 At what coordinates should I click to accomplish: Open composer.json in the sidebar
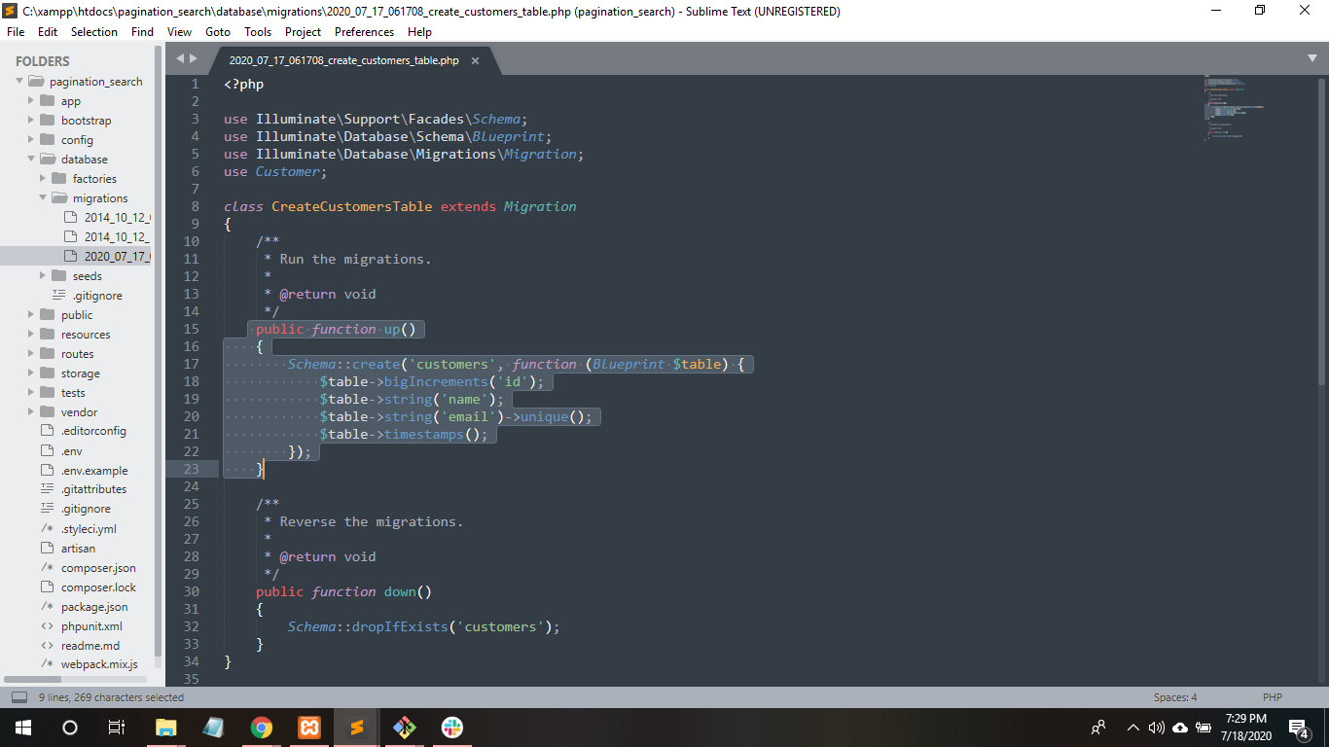pyautogui.click(x=98, y=568)
